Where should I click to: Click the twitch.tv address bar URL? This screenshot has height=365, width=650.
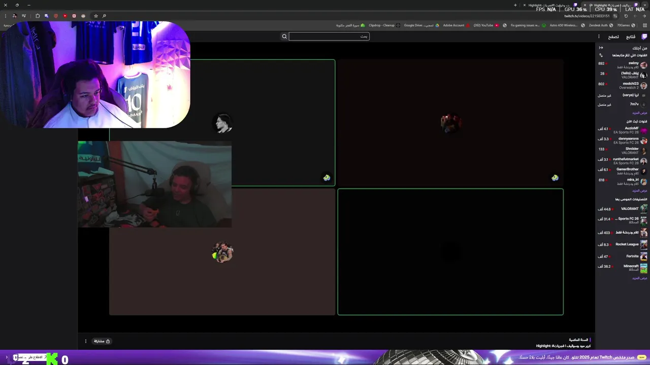587,16
